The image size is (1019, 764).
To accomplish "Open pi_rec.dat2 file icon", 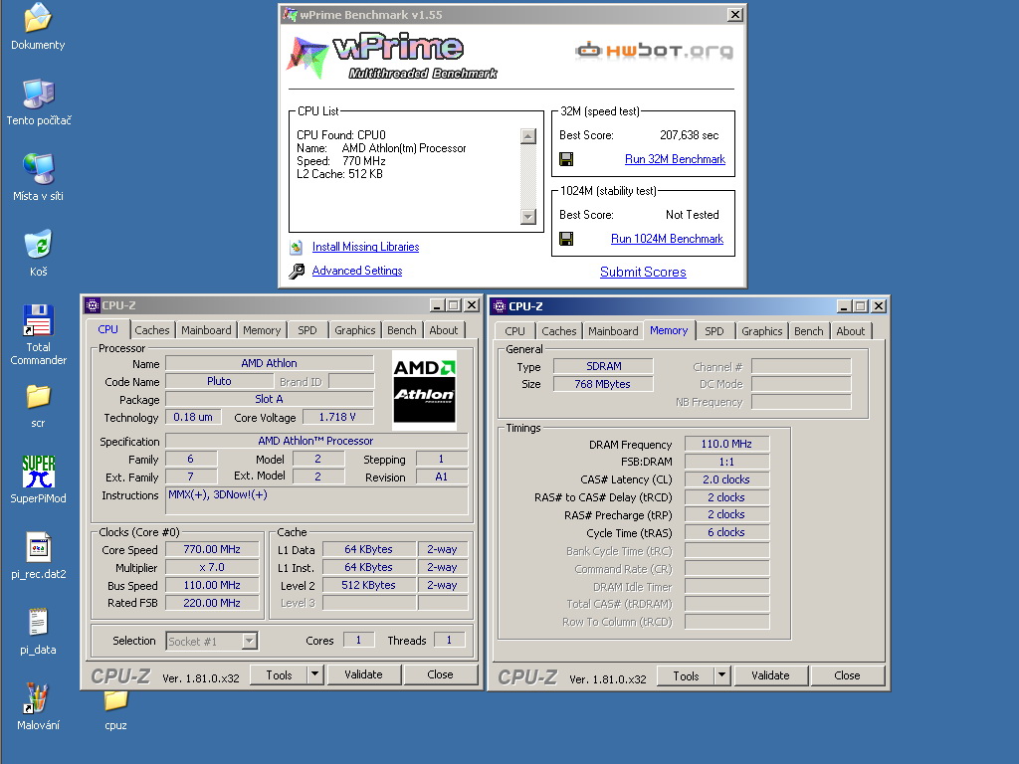I will (x=39, y=548).
